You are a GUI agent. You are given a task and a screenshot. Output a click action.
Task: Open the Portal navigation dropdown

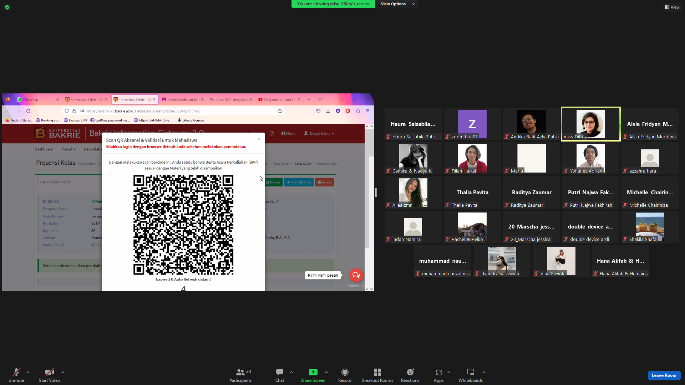pyautogui.click(x=68, y=149)
